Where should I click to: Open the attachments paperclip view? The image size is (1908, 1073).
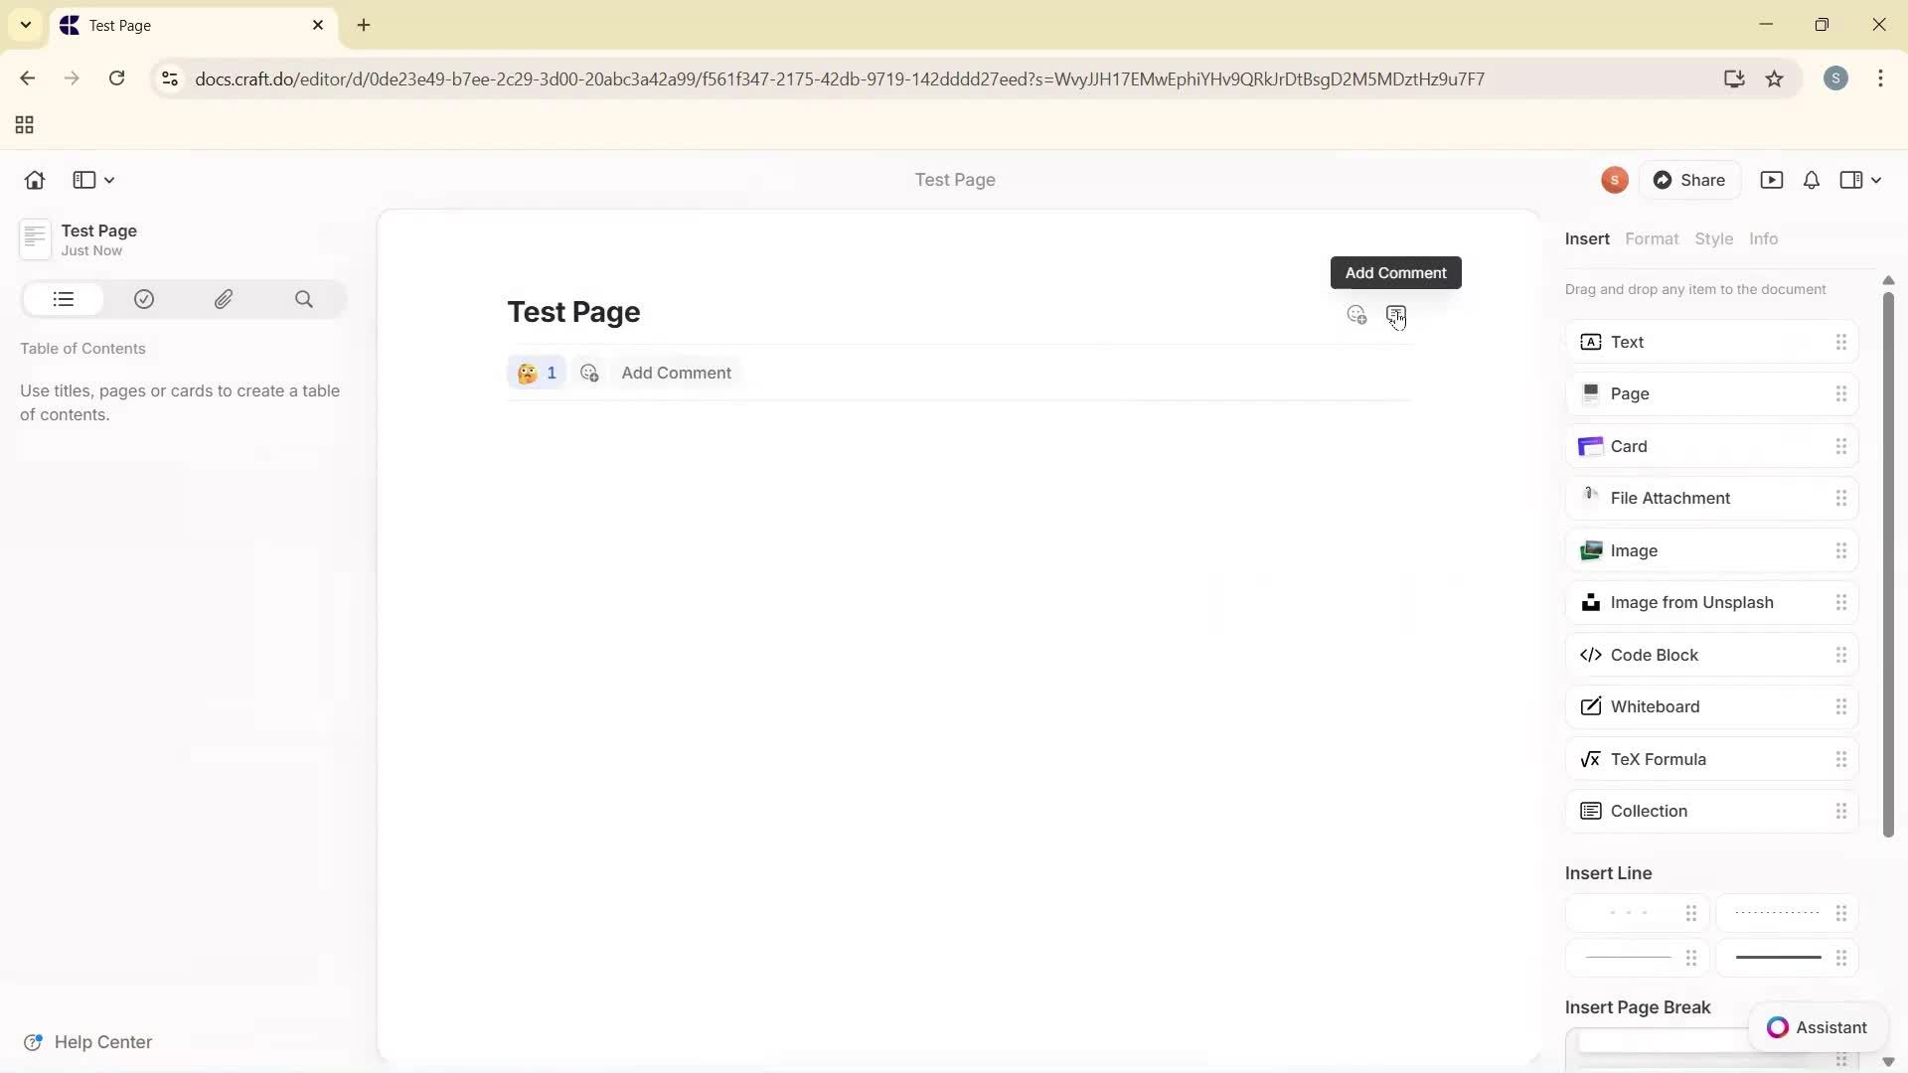click(224, 299)
